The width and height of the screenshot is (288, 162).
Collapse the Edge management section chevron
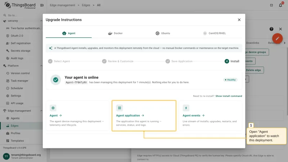pyautogui.click(x=41, y=111)
